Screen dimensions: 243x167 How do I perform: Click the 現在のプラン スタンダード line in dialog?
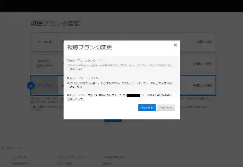coord(84,60)
